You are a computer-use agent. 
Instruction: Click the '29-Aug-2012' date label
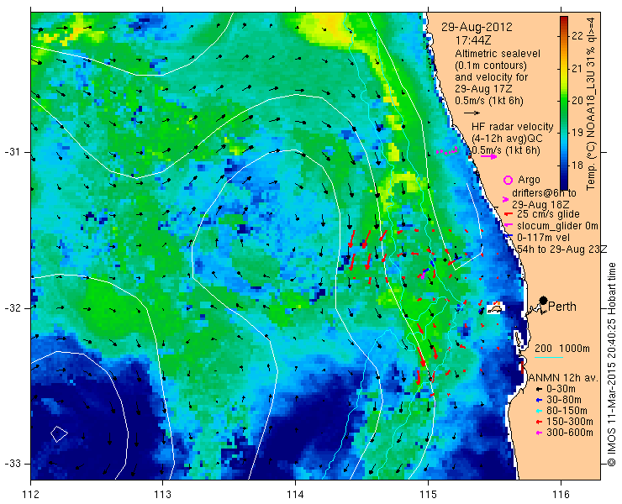click(x=477, y=28)
